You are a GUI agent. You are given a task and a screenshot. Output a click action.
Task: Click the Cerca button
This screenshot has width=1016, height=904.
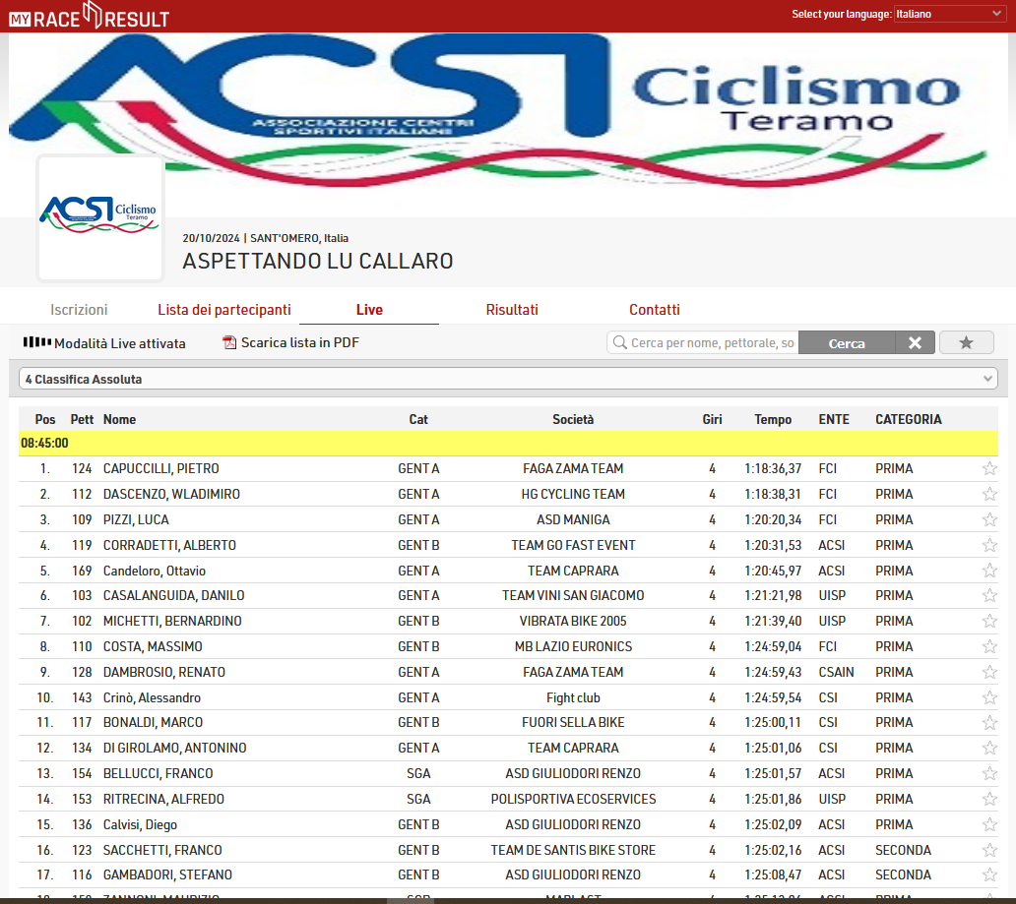click(847, 343)
